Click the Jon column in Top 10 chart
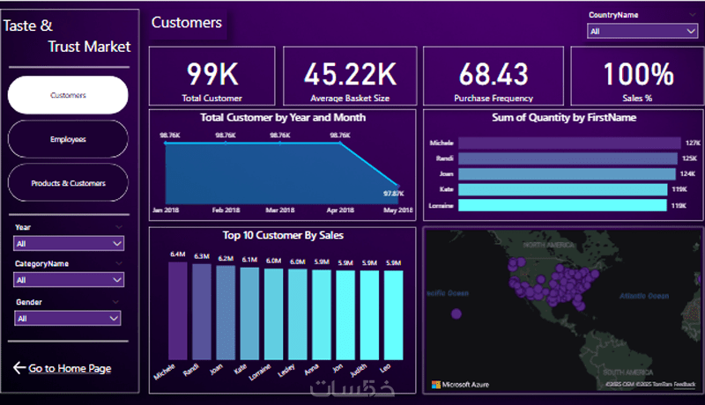Image resolution: width=705 pixels, height=405 pixels. (345, 315)
